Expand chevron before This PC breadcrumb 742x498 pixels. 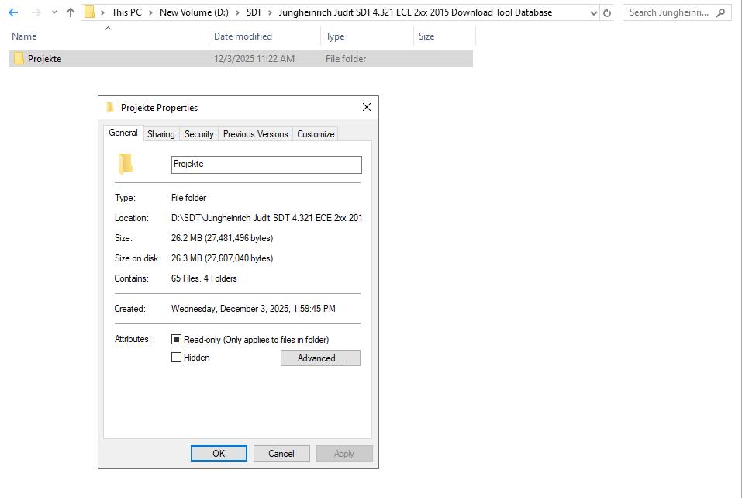click(x=102, y=12)
